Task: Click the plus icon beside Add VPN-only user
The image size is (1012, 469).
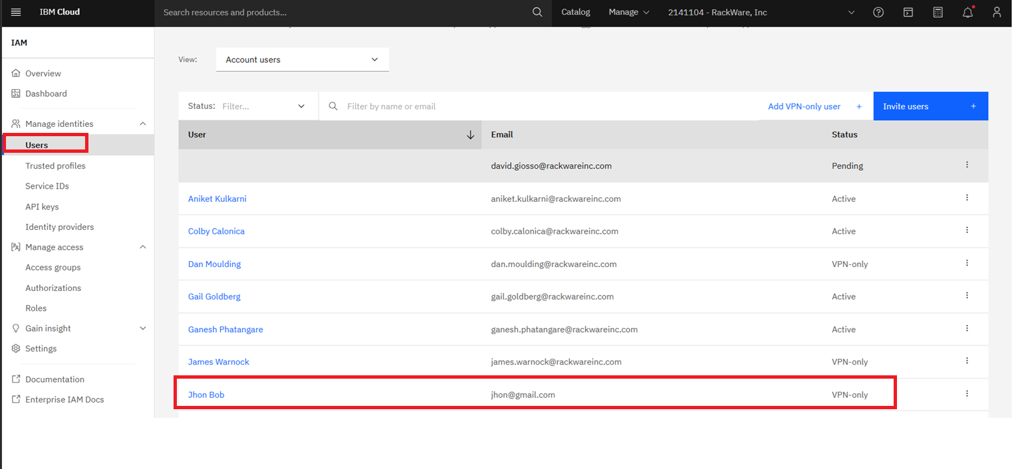Action: [x=859, y=106]
